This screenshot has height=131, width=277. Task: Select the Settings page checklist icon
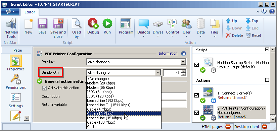tap(16, 97)
